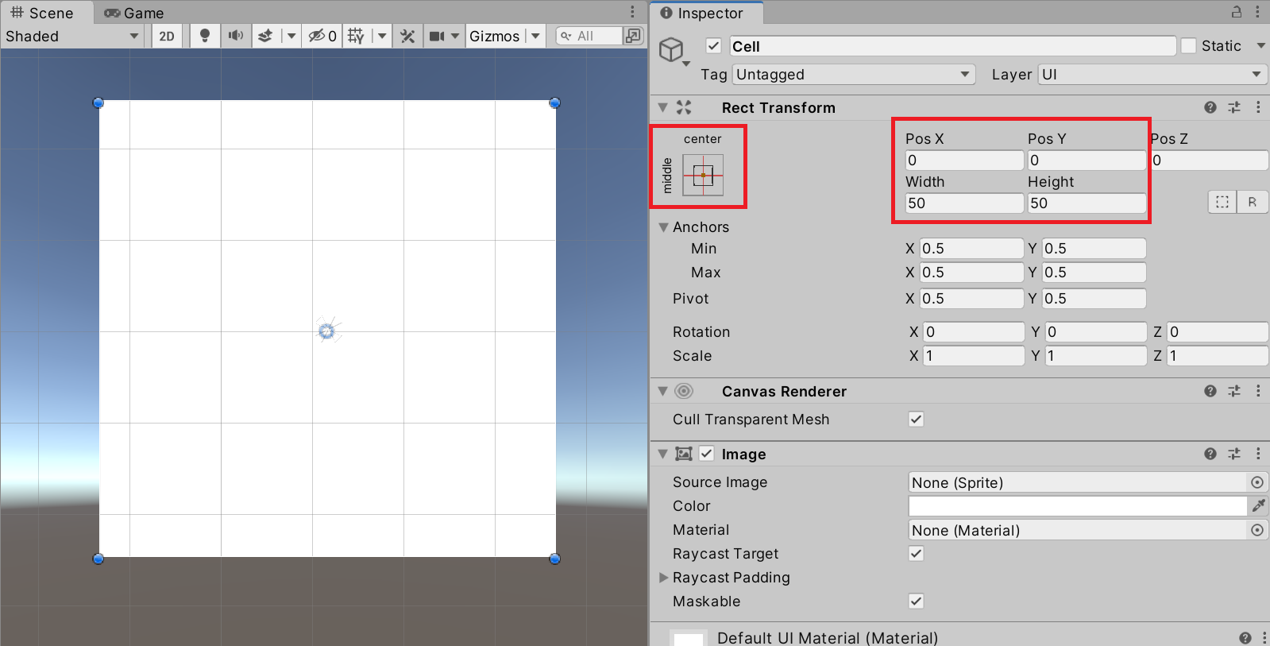Open the white Color swatch field

(1077, 506)
